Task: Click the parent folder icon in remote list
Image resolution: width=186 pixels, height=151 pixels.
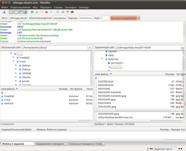Action: (x=96, y=78)
